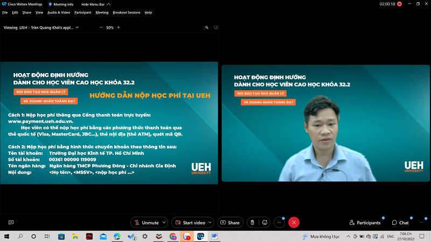Open Task View in taskbar

[47, 237]
